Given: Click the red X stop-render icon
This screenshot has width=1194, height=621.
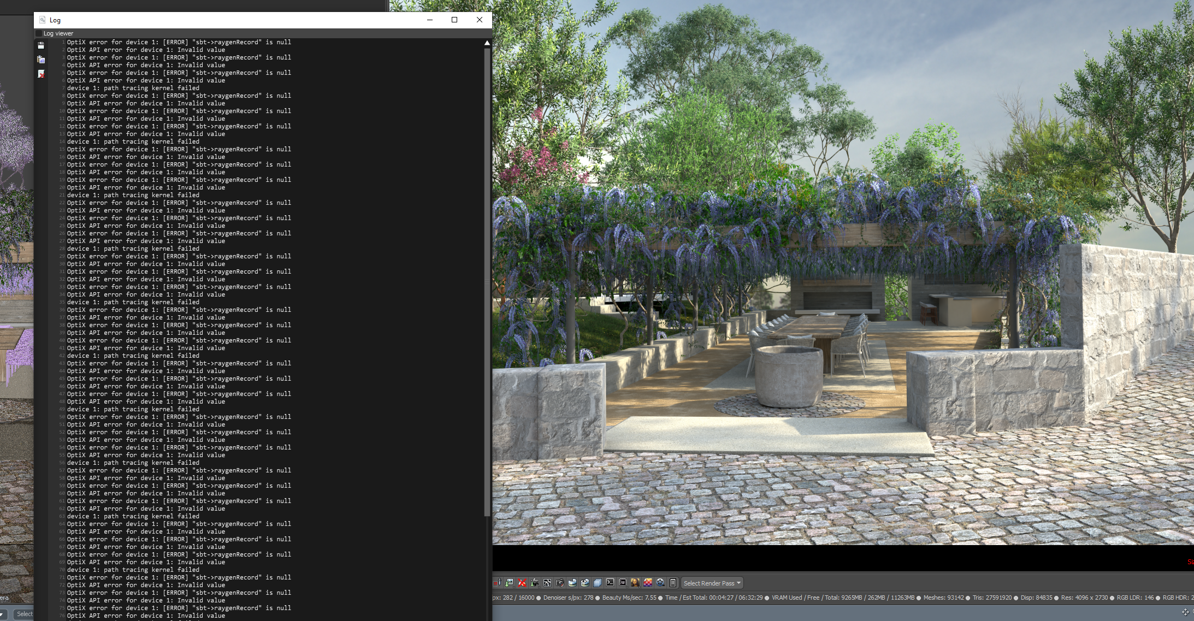Looking at the screenshot, I should click(522, 583).
